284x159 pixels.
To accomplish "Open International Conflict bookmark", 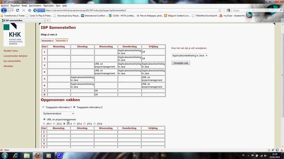I will (x=95, y=16).
